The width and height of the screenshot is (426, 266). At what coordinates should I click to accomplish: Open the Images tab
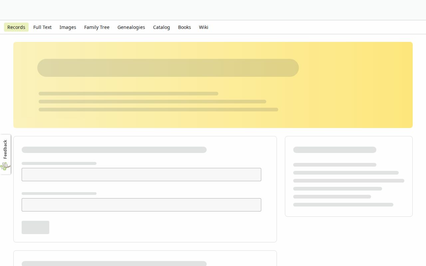coord(68,27)
